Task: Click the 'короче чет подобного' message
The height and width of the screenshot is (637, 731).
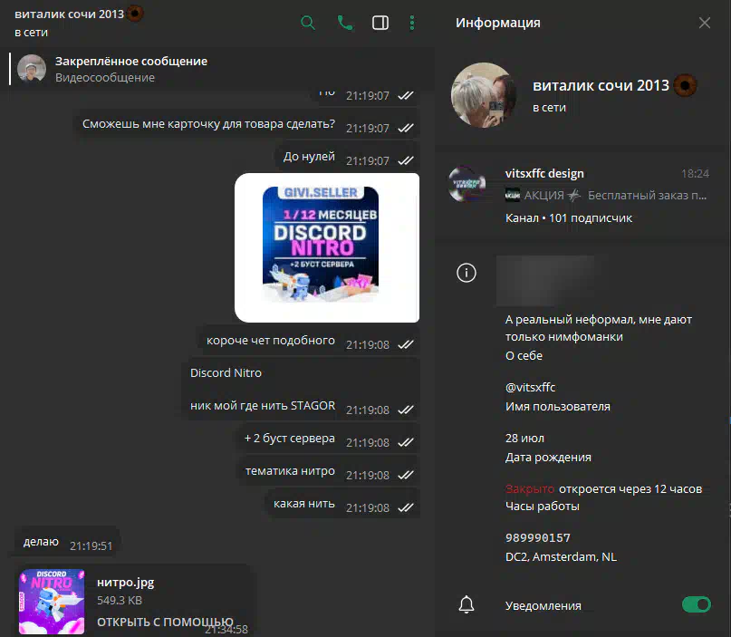Action: (271, 341)
